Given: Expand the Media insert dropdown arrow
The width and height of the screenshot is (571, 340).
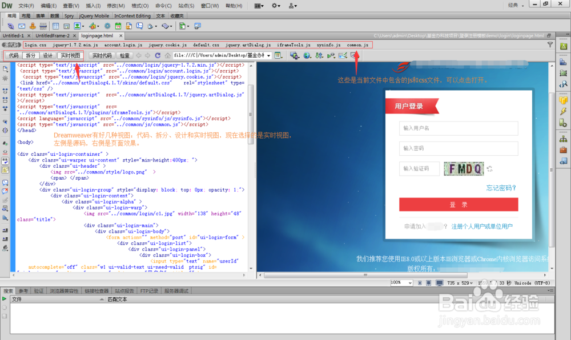Looking at the screenshot, I should [98, 26].
